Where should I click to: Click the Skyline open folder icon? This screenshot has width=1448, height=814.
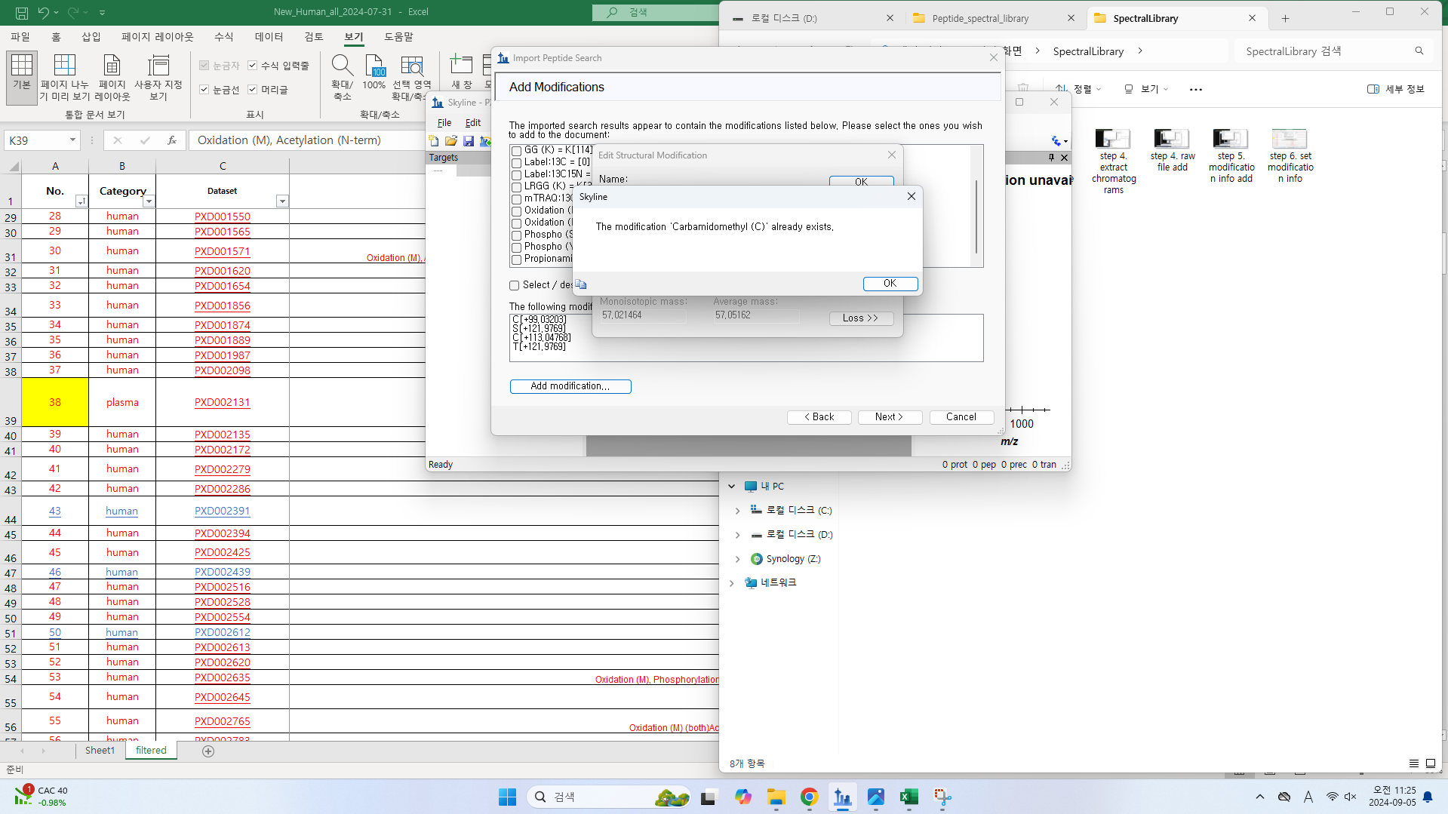451,141
